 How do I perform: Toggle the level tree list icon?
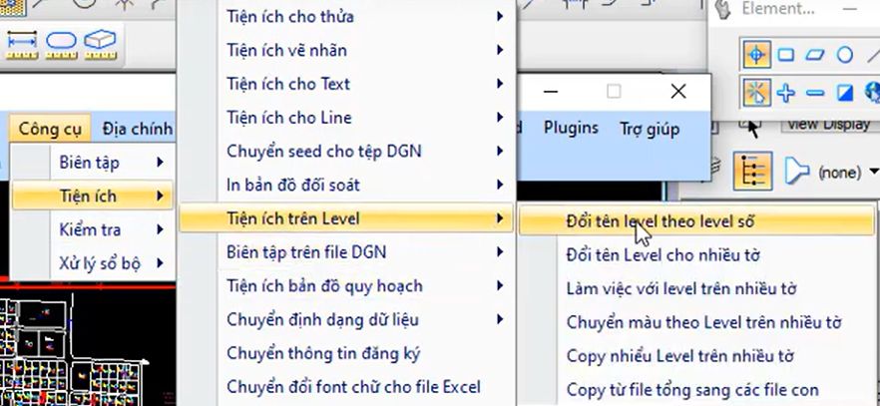click(x=752, y=171)
